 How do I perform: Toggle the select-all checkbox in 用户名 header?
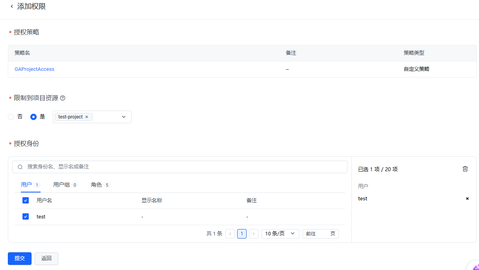tap(26, 200)
